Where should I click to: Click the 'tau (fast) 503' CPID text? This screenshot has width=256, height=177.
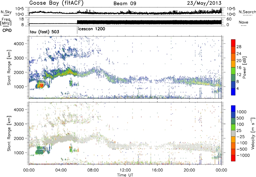[x=44, y=32]
